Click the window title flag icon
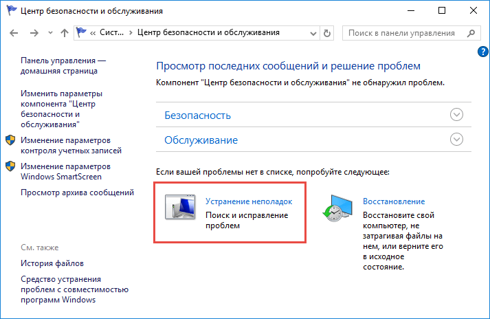490x319 pixels. pos(12,10)
